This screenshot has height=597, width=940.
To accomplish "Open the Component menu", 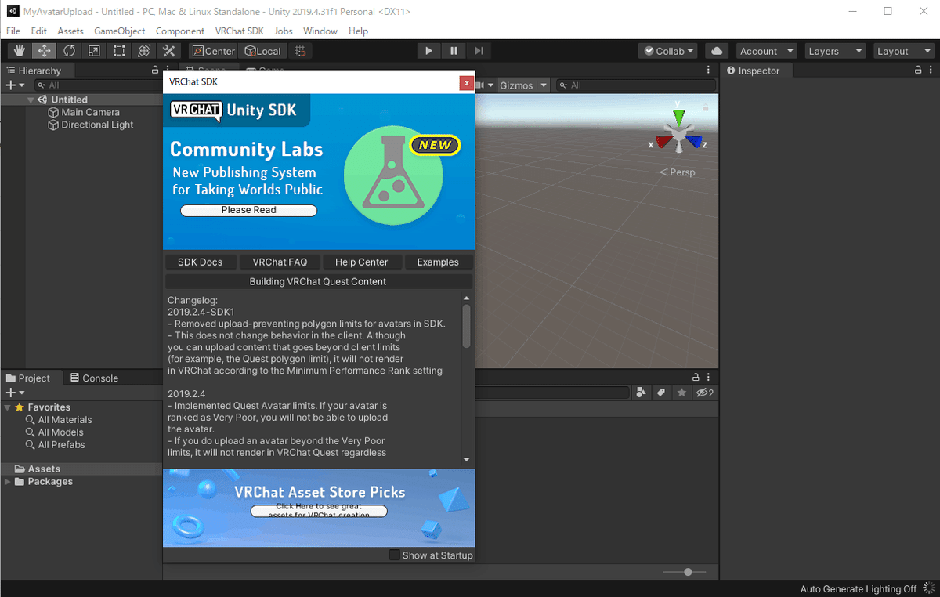I will click(x=180, y=31).
